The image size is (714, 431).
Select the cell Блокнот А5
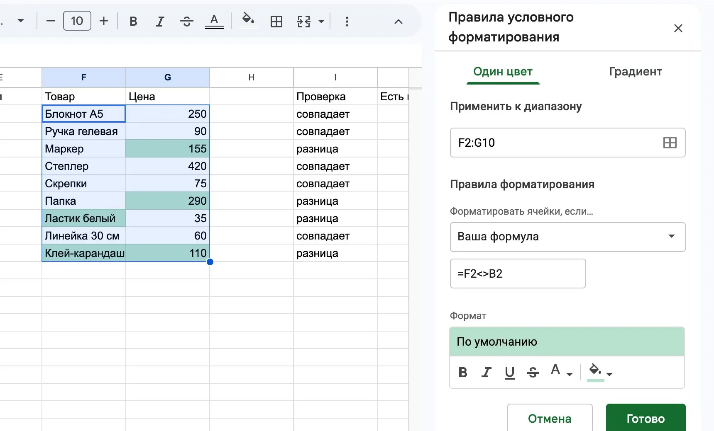pos(84,114)
